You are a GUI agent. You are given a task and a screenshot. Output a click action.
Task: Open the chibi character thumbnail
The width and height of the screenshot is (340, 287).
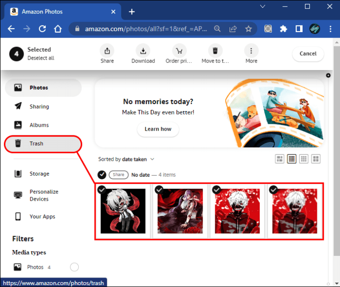click(x=123, y=211)
